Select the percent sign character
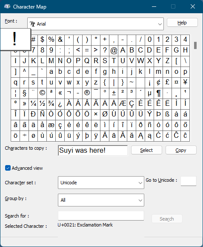 tap(51, 40)
